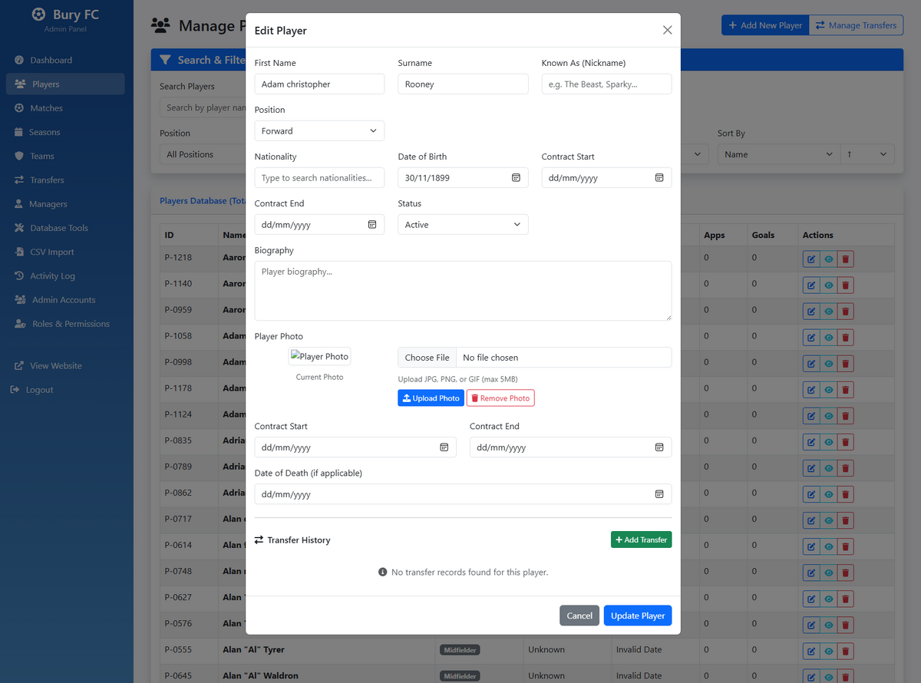
Task: Click into the Biography text area
Action: pos(463,291)
